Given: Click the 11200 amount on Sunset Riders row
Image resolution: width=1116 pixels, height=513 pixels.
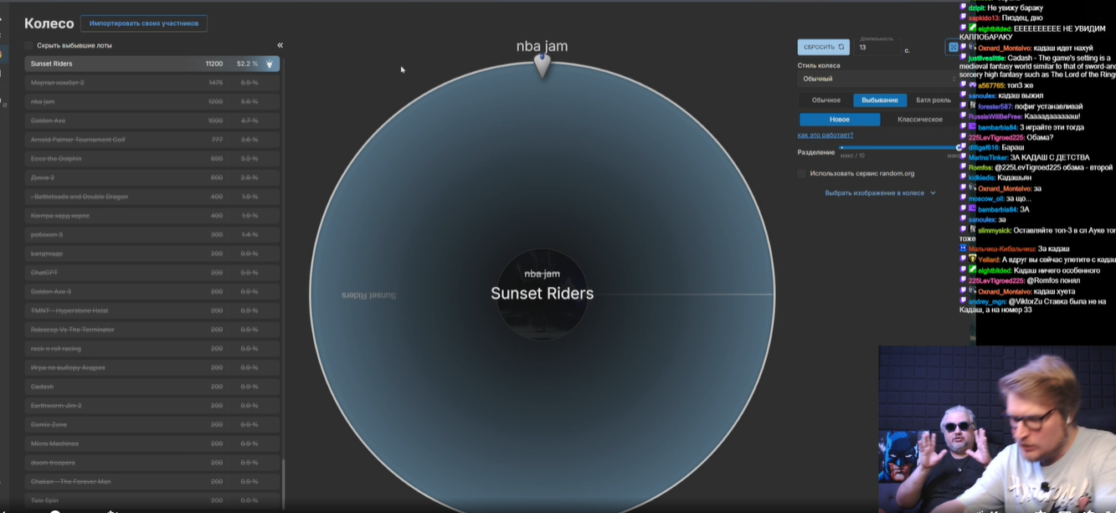Looking at the screenshot, I should click(x=214, y=64).
